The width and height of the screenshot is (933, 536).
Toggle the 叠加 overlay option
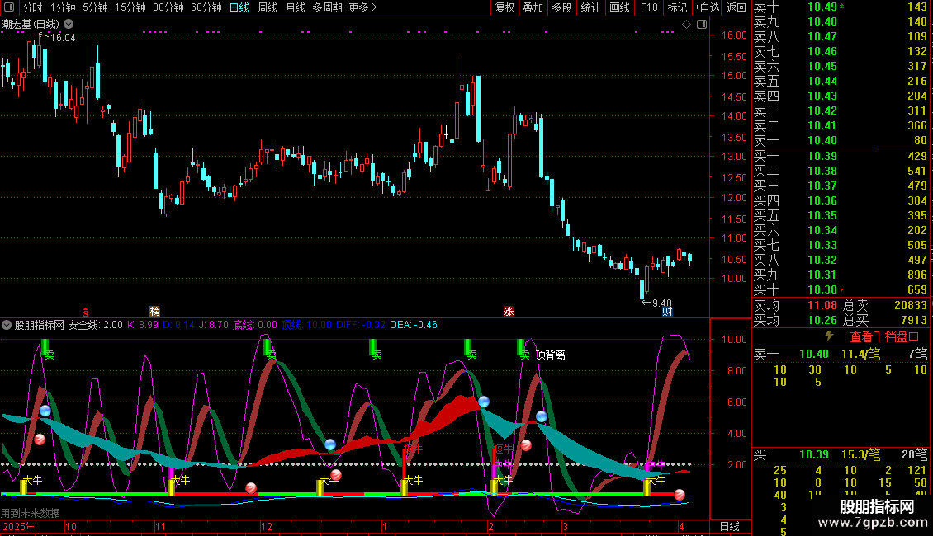pos(533,7)
